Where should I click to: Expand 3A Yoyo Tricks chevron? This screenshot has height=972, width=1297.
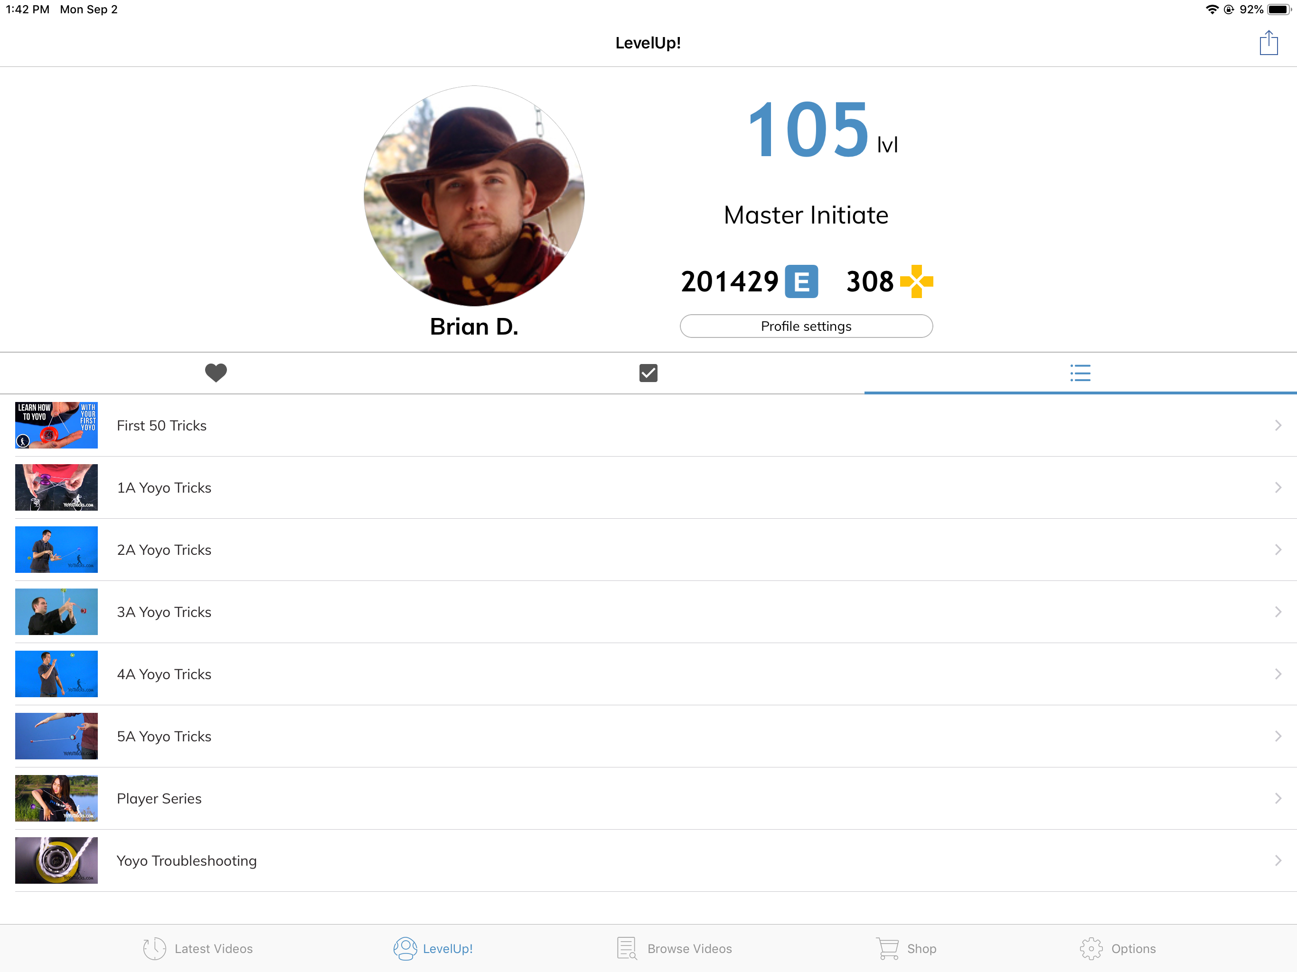pyautogui.click(x=1278, y=611)
